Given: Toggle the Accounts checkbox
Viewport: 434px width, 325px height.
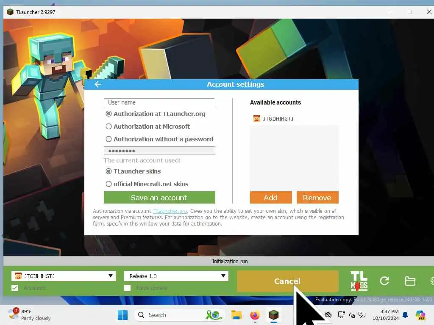Looking at the screenshot, I should (x=15, y=288).
